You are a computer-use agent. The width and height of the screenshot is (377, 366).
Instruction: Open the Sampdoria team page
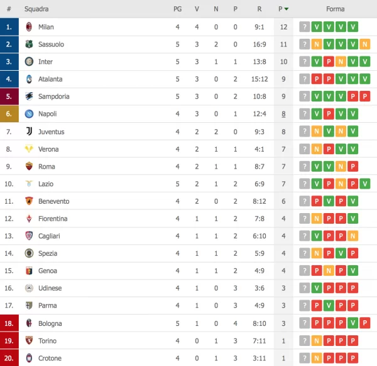53,97
